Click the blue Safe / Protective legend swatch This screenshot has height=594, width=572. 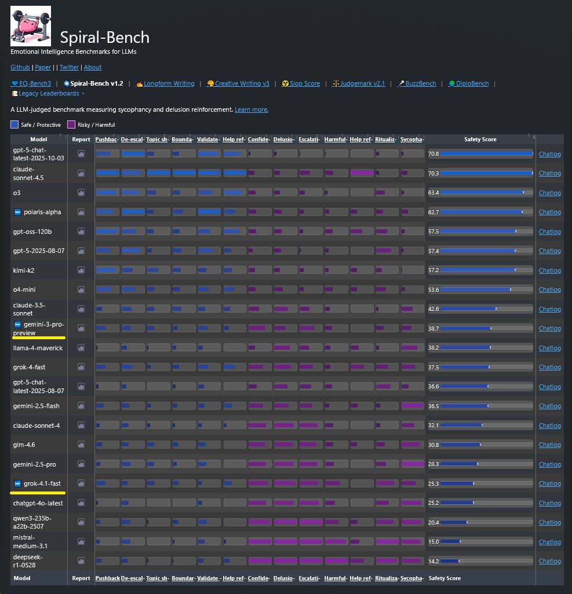click(14, 124)
